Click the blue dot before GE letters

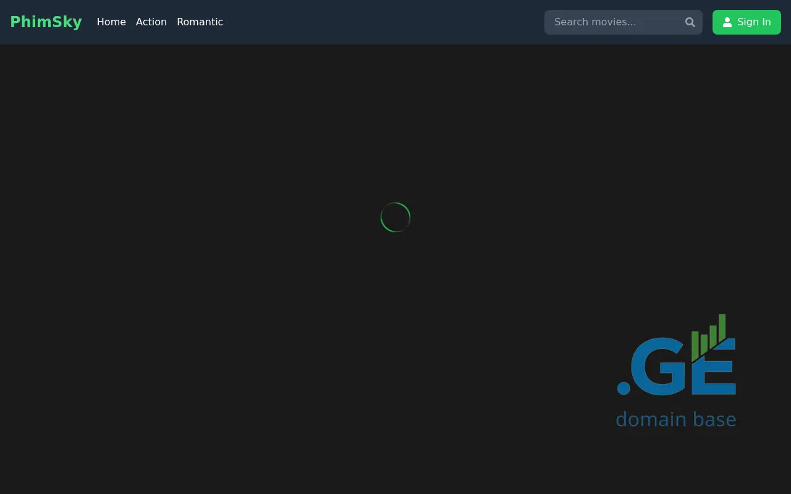click(624, 388)
